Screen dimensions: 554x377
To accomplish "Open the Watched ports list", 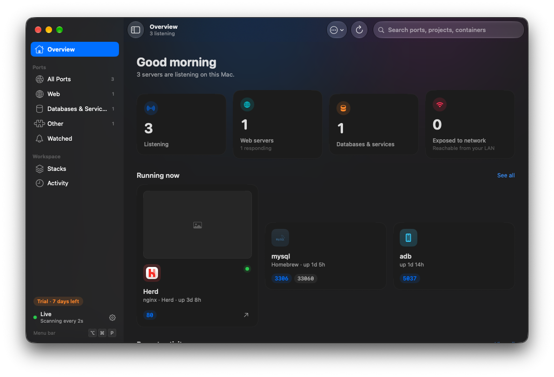I will coord(75,138).
